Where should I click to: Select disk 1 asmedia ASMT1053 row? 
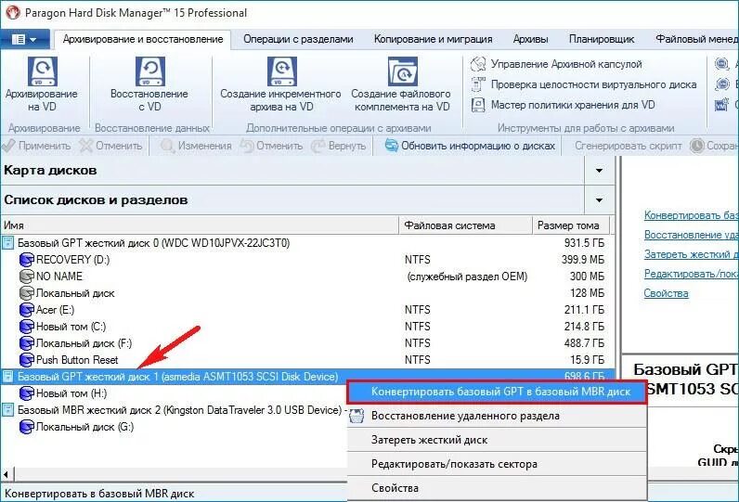click(307, 377)
